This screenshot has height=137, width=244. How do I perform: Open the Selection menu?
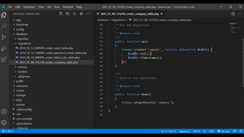tap(29, 7)
